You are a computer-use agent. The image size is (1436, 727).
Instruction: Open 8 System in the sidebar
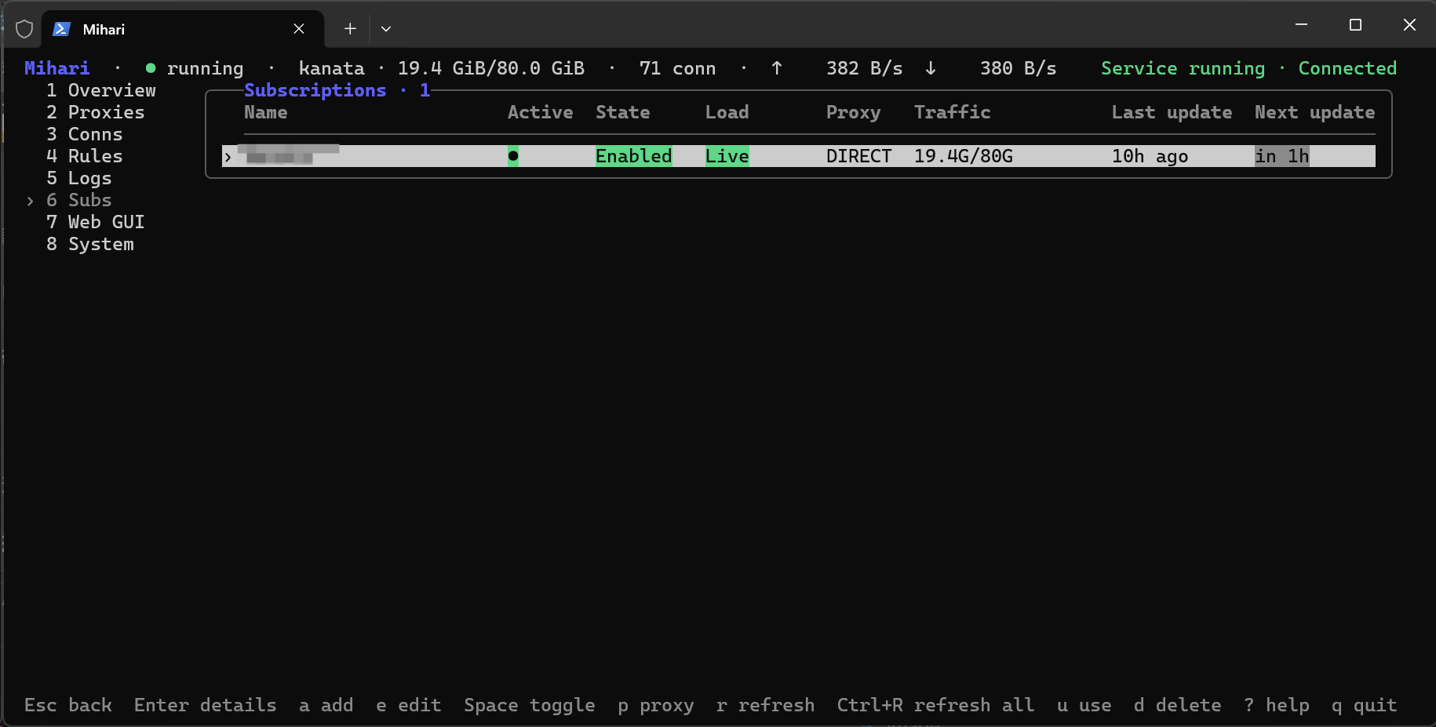click(x=90, y=244)
